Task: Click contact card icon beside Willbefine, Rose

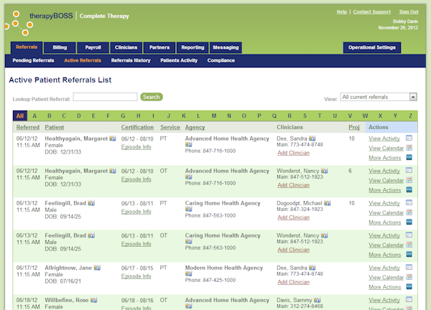Action: 93,300
